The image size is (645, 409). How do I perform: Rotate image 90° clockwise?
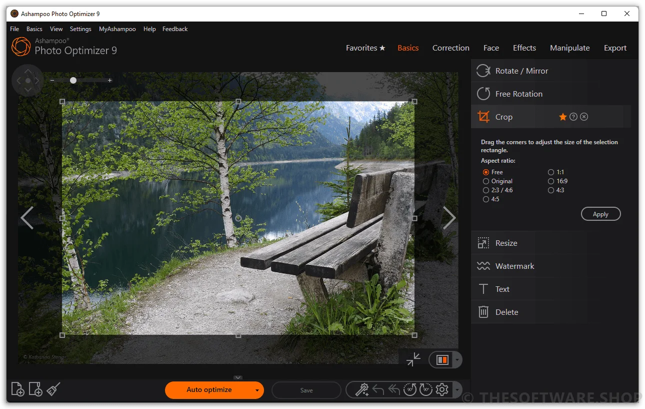pyautogui.click(x=426, y=389)
